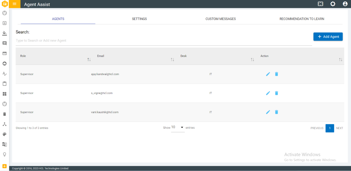Click the translate language sidebar icon

tap(5, 144)
